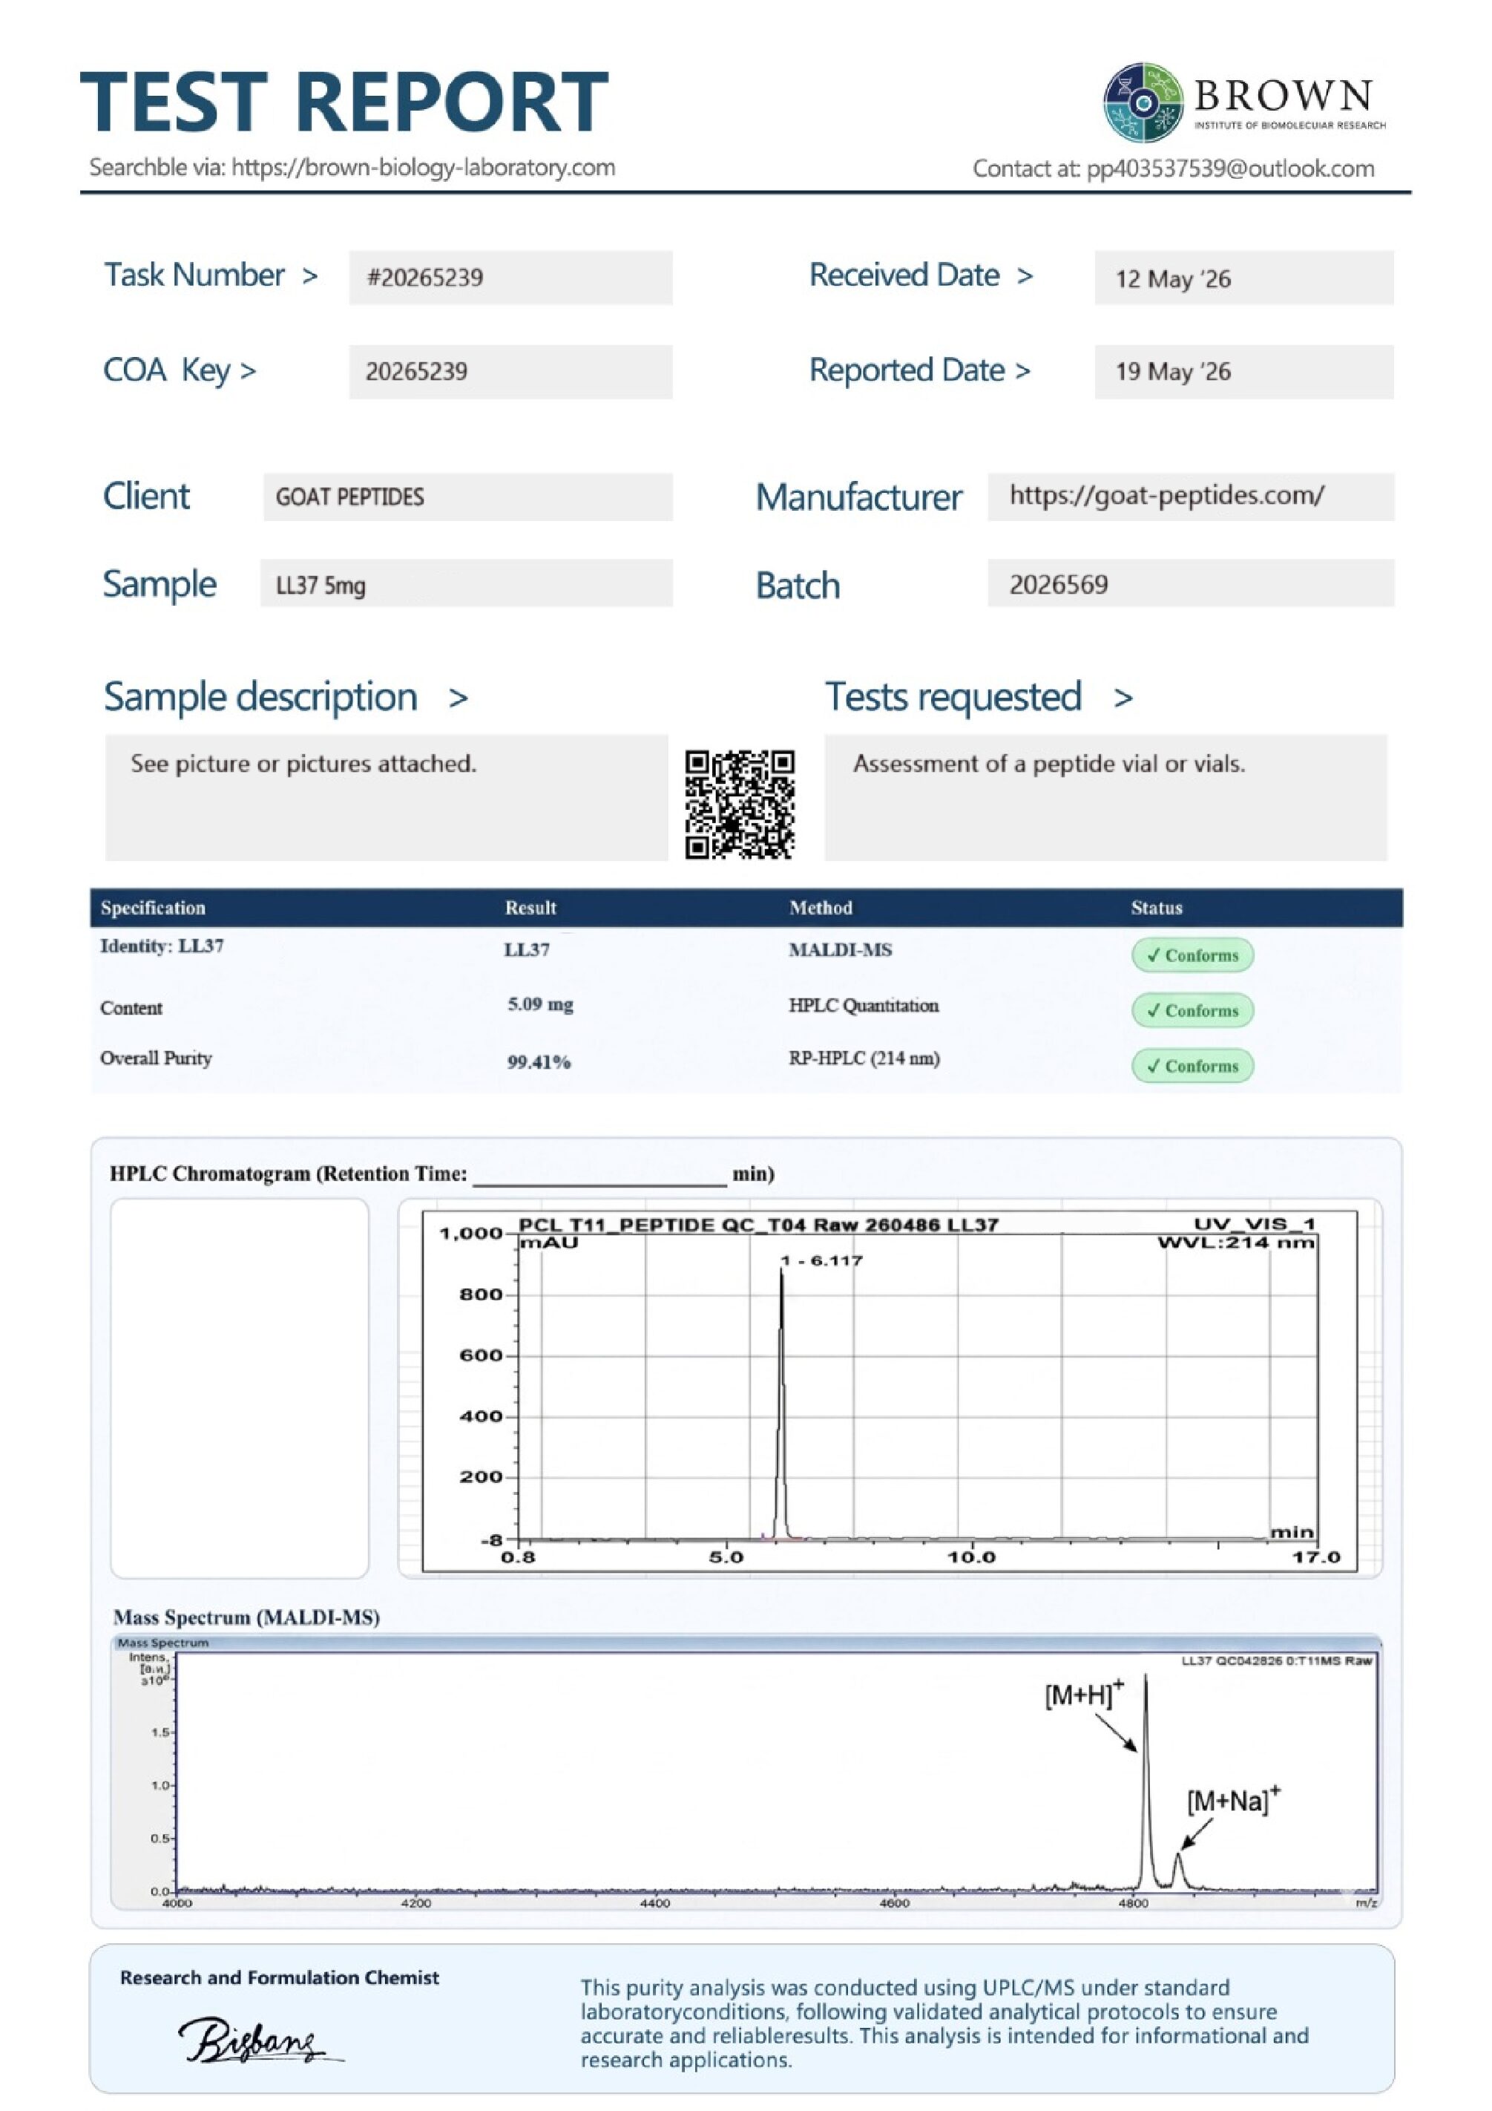1492x2111 pixels.
Task: Click the Result column header
Action: pyautogui.click(x=530, y=908)
